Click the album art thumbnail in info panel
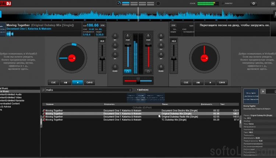The image size is (276, 158). 251,96
